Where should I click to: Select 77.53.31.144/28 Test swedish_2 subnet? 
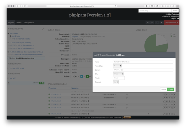pyautogui.click(x=22, y=48)
